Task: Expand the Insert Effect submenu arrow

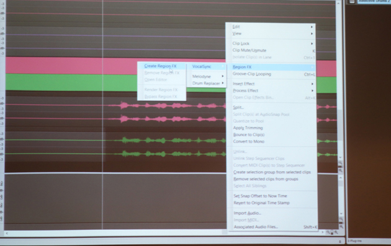Action: (x=312, y=84)
